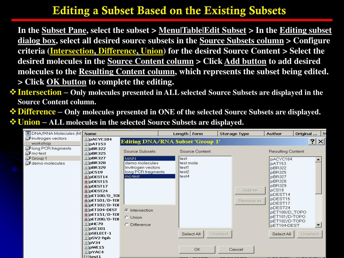The height and width of the screenshot is (258, 344).
Task: Click the demo molecules subset folder icon
Action: coord(28,163)
